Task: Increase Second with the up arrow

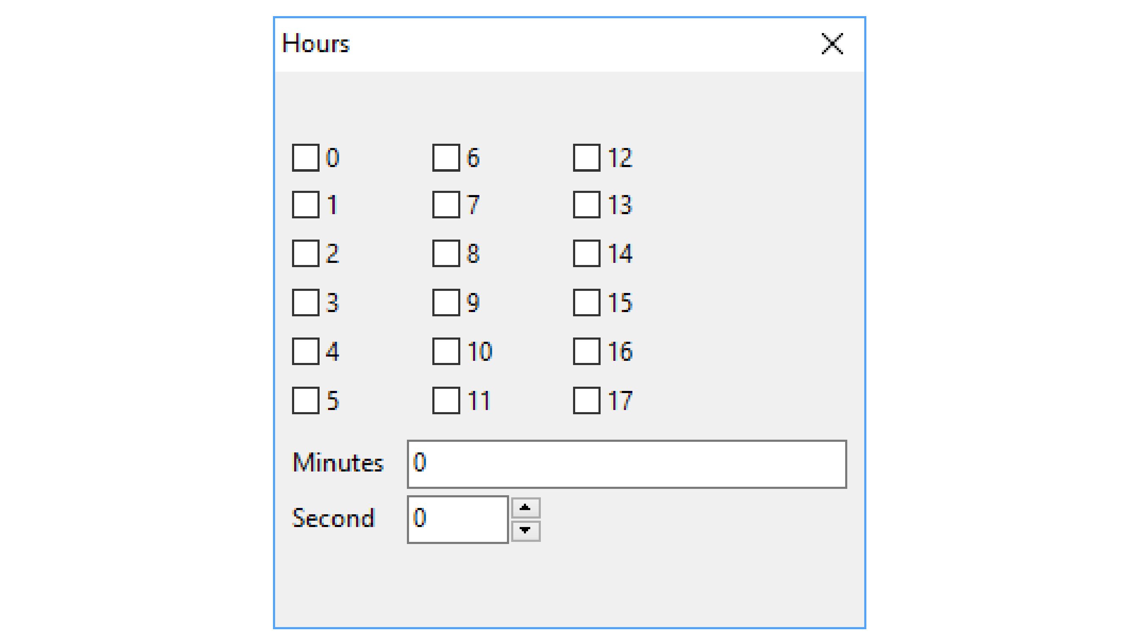Action: click(525, 508)
